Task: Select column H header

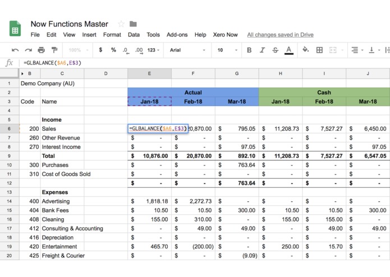Action: [281, 73]
